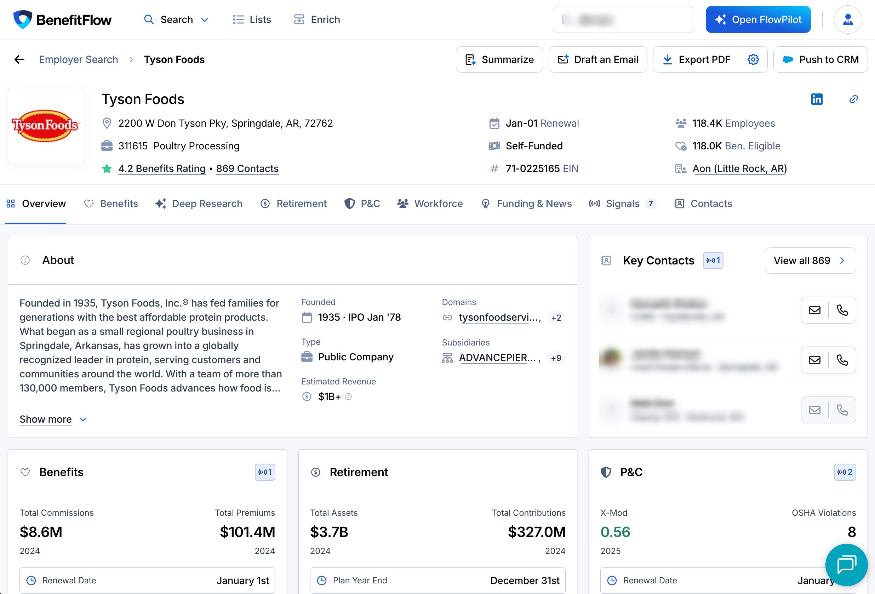Draft an Email for Tyson Foods
Screen dimensions: 875x594
tap(597, 59)
